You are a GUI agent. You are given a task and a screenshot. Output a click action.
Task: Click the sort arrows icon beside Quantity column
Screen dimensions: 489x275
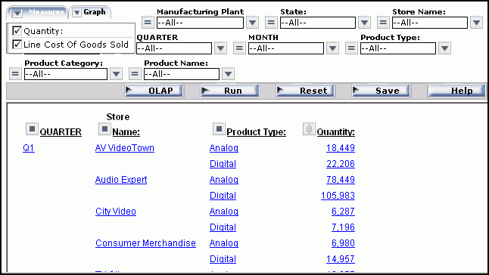[309, 128]
